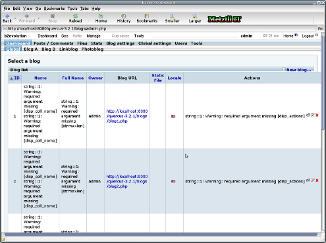Image resolution: width=326 pixels, height=243 pixels.
Task: Go back using the Back toolbar button
Action: click(x=7, y=18)
